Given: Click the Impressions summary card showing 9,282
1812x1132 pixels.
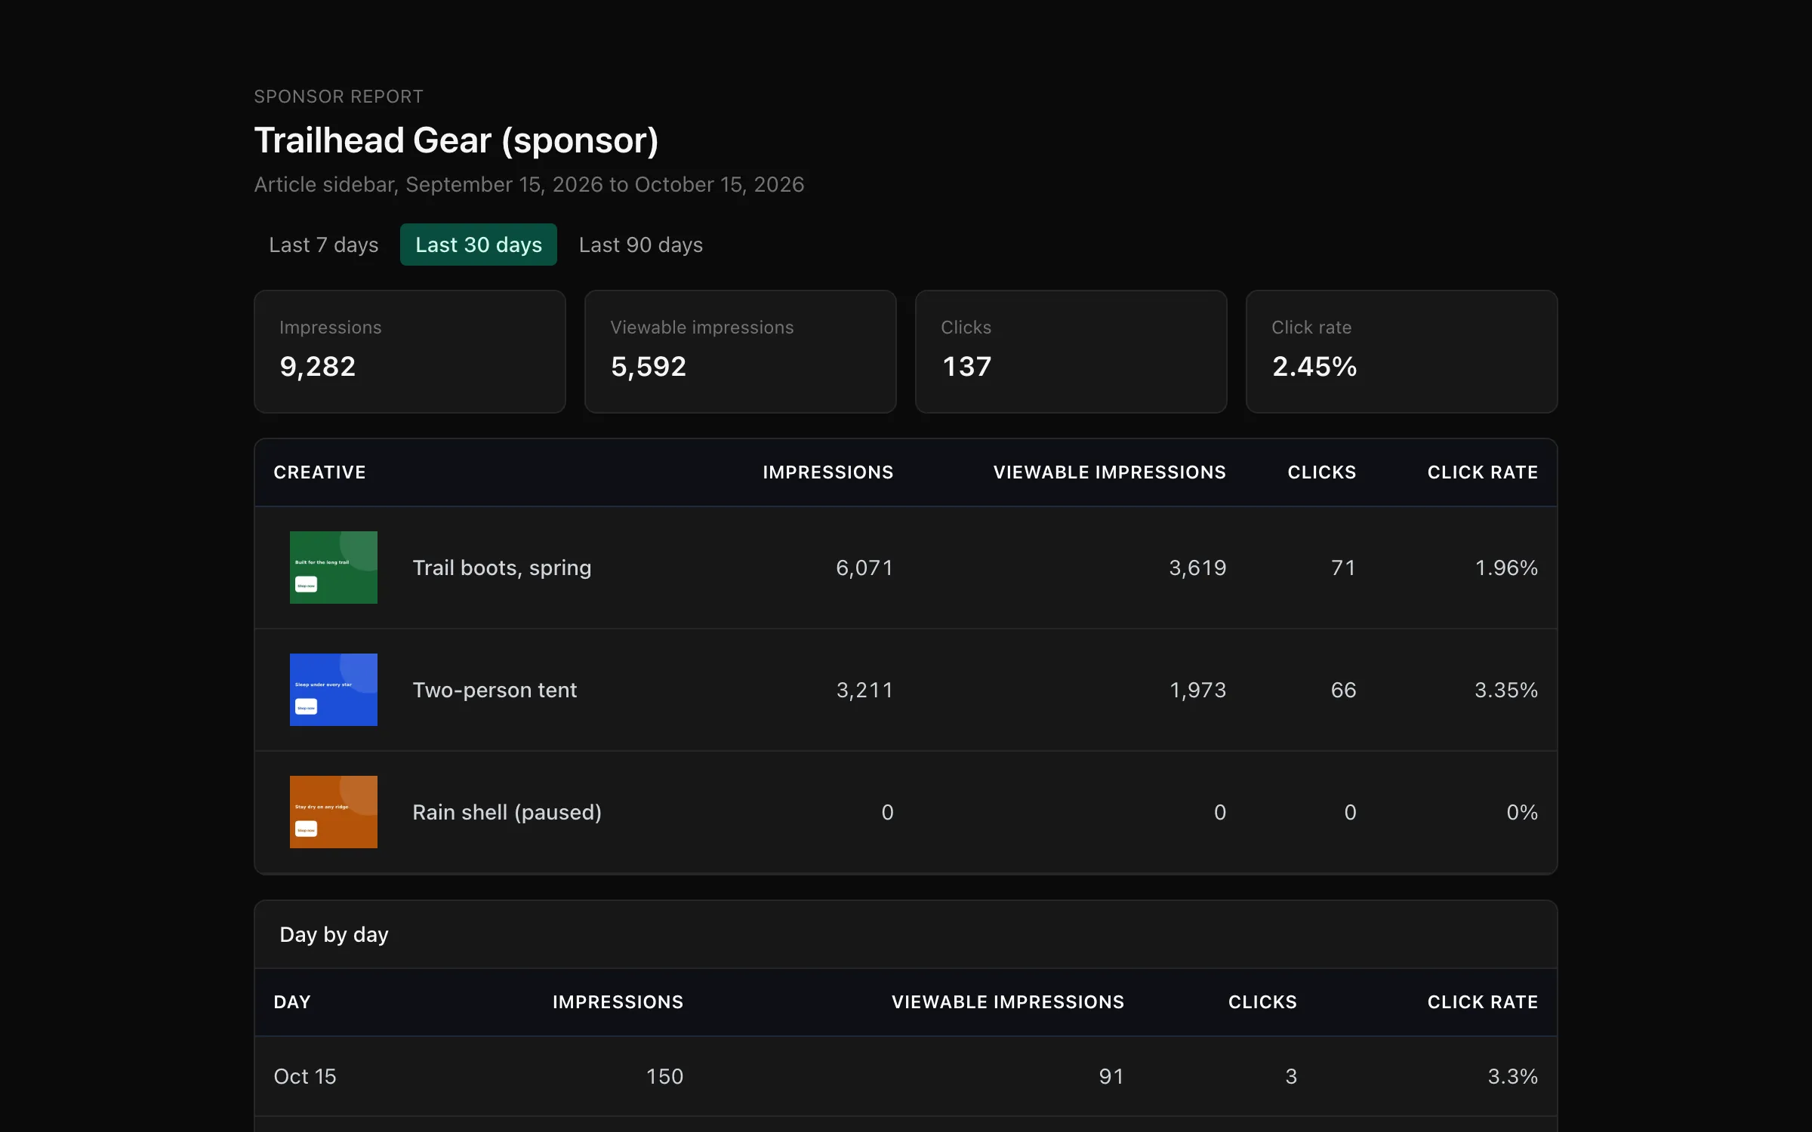Looking at the screenshot, I should [x=410, y=352].
